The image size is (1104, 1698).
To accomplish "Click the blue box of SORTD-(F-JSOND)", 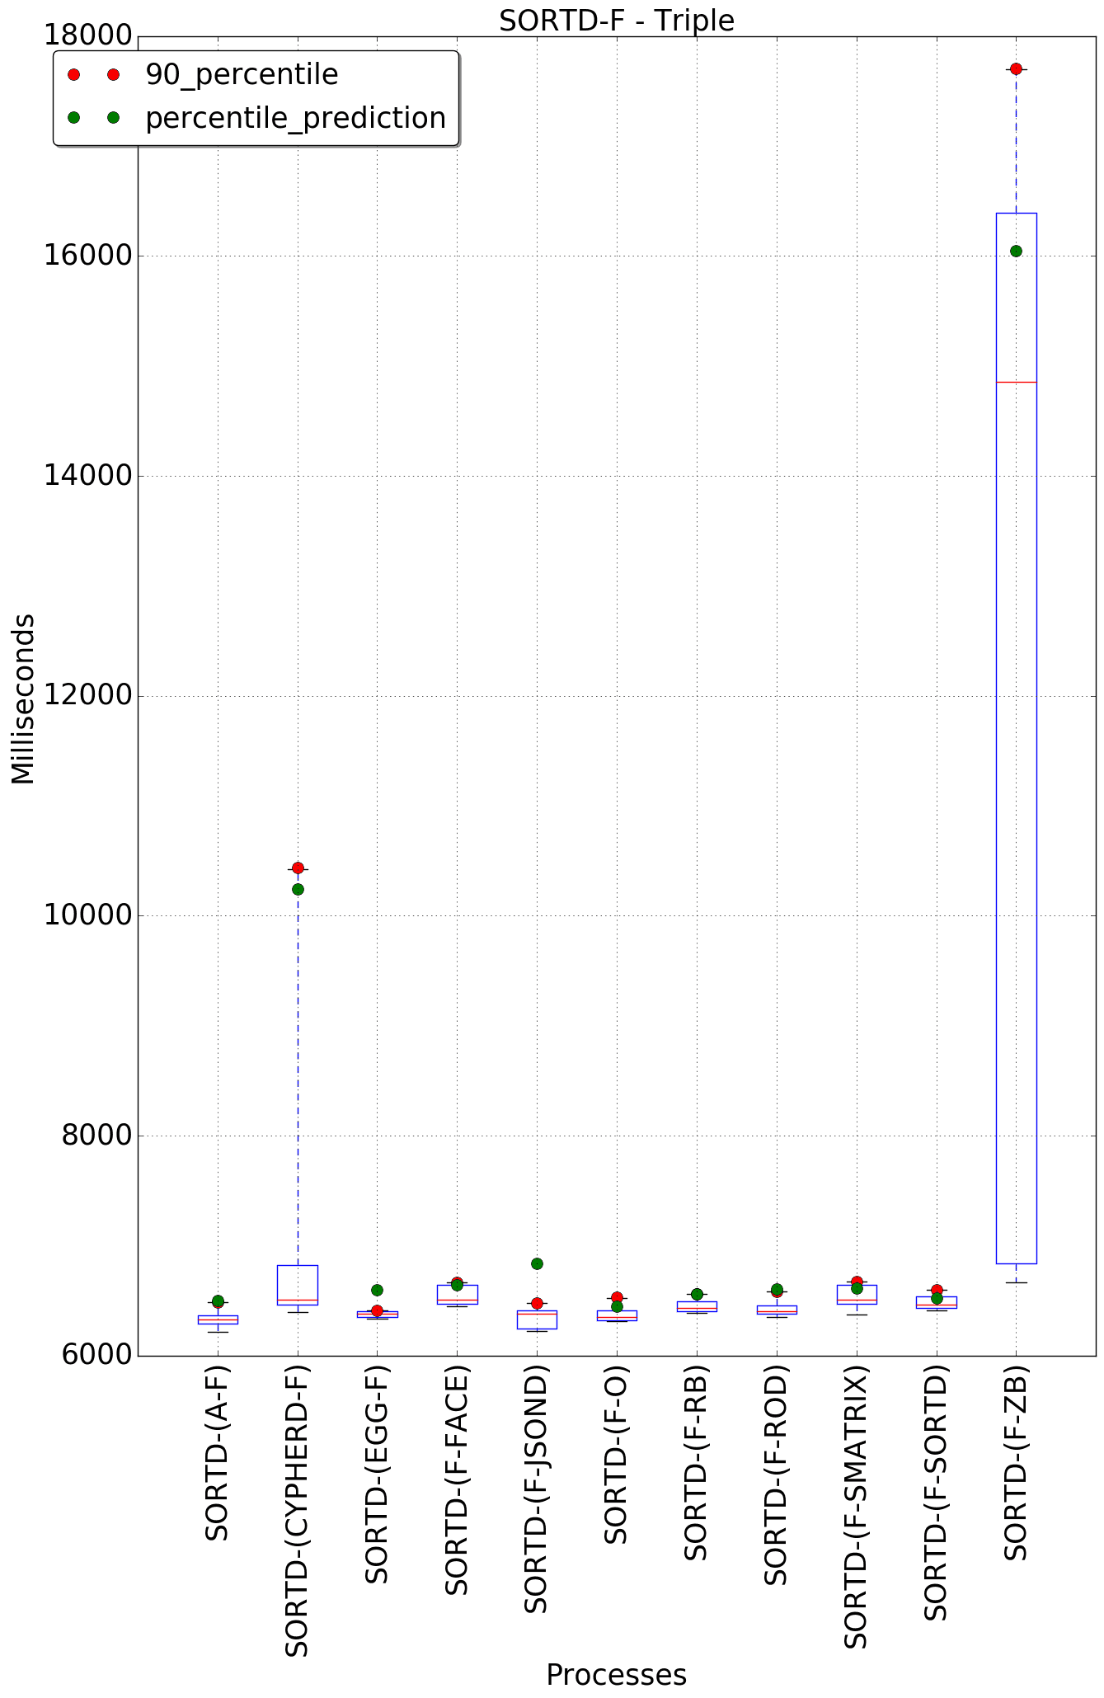I will (x=537, y=1319).
